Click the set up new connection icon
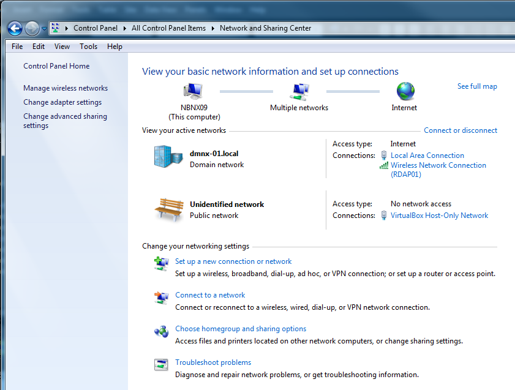 161,264
